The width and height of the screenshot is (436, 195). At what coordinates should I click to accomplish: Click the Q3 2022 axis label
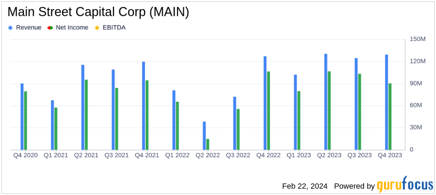point(238,155)
